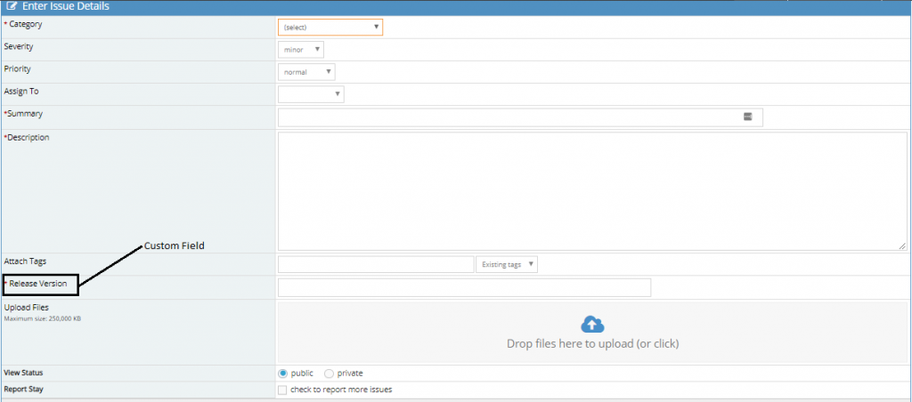Select the public view status radio button
The height and width of the screenshot is (402, 912).
283,374
